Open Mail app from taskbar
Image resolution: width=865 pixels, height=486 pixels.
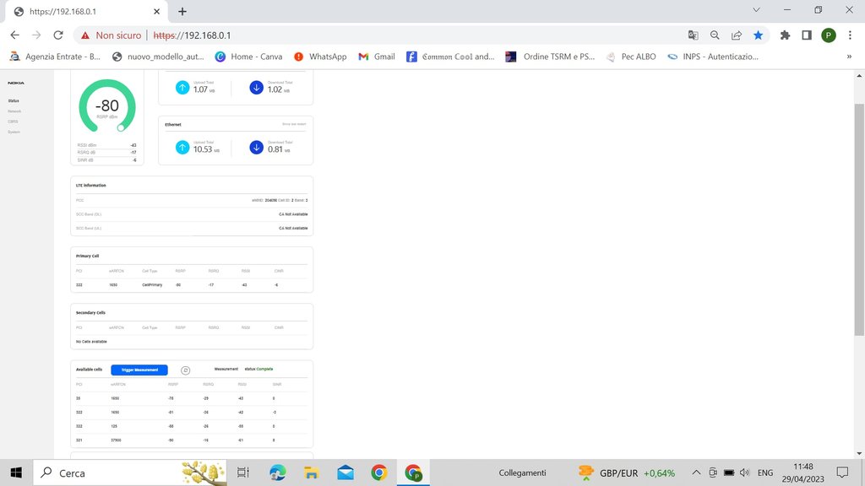point(345,472)
